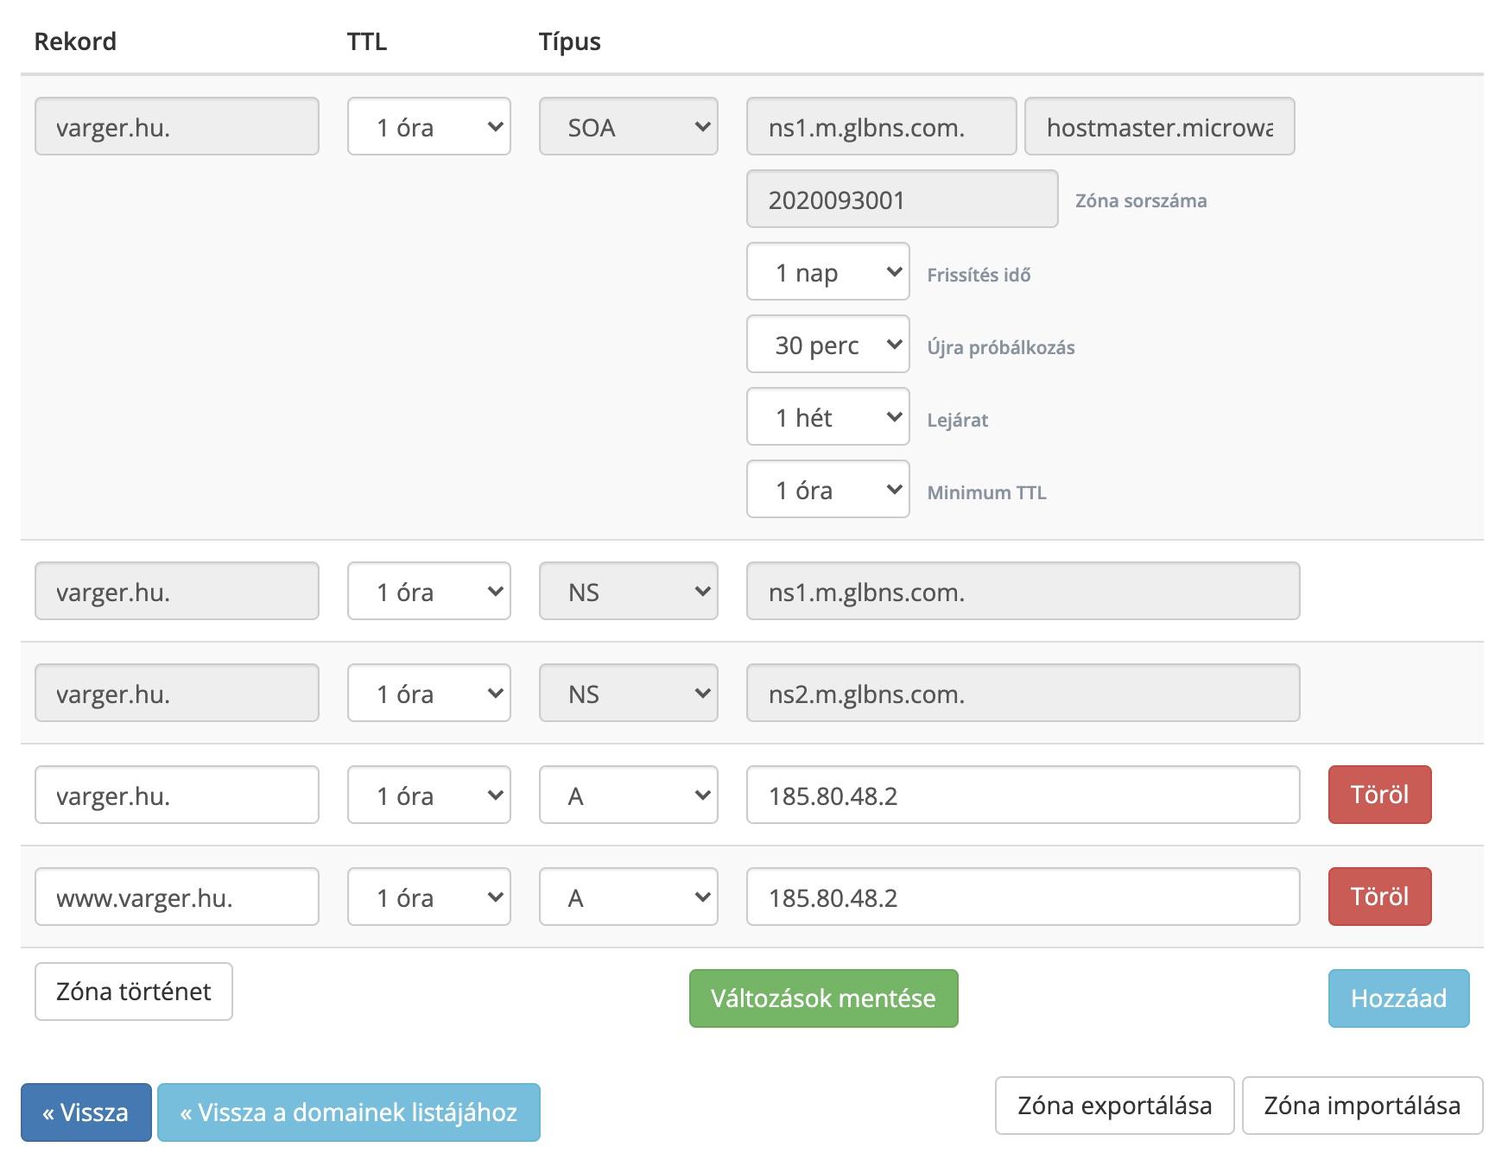This screenshot has height=1166, width=1508.
Task: Click 'Zóna exportálása' to export zone
Action: coord(1114,1106)
